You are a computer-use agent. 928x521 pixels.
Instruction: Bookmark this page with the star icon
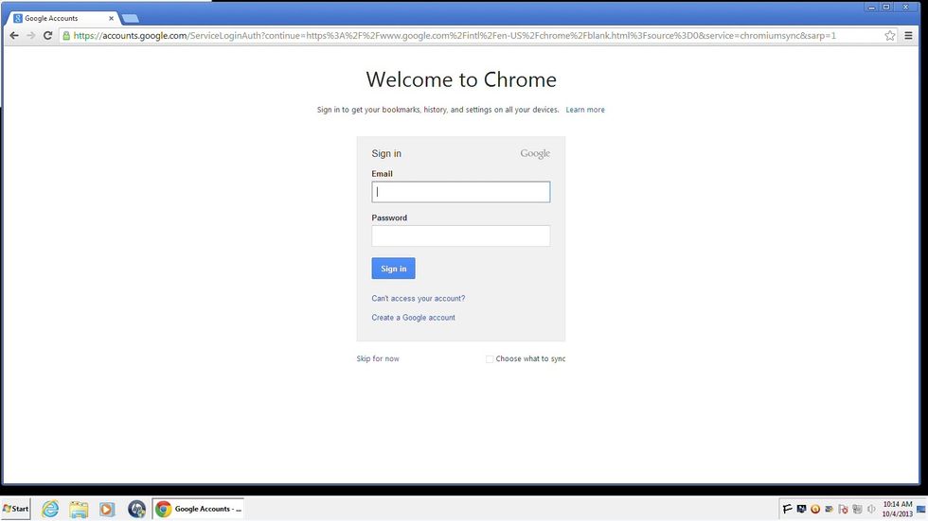pyautogui.click(x=890, y=35)
